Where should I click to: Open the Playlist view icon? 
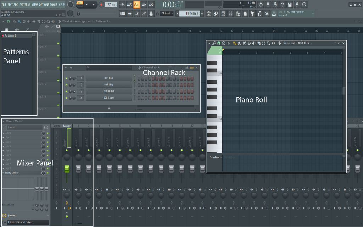point(208,14)
